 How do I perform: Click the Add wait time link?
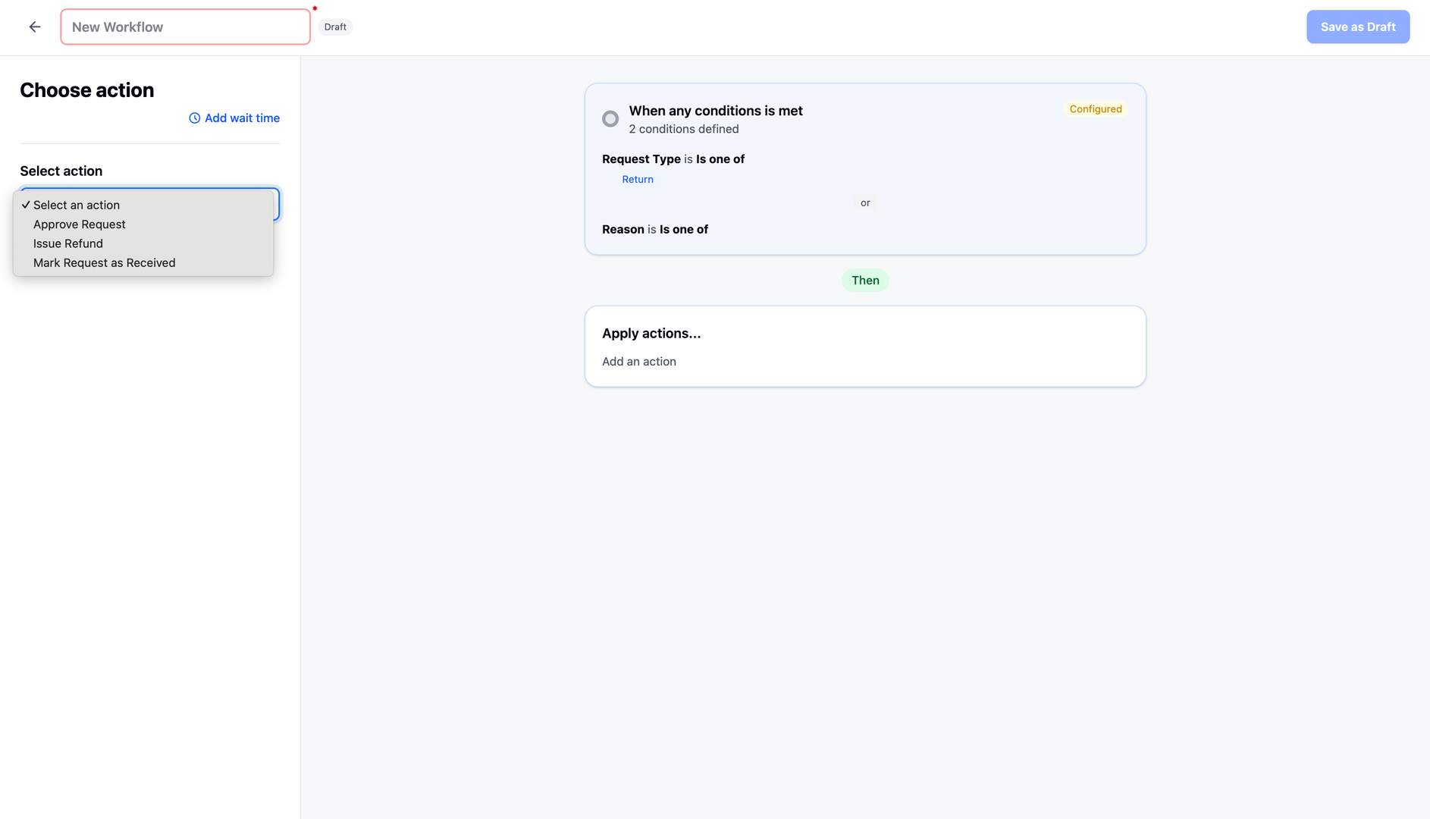point(242,118)
